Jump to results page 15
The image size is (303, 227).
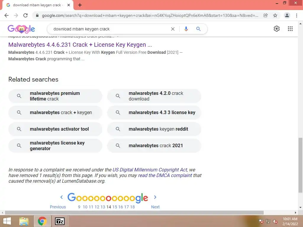coord(115,207)
